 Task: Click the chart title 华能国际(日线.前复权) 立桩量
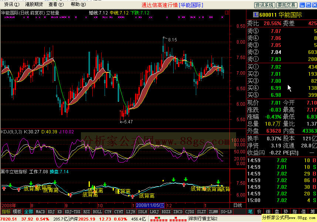[x=30, y=13]
